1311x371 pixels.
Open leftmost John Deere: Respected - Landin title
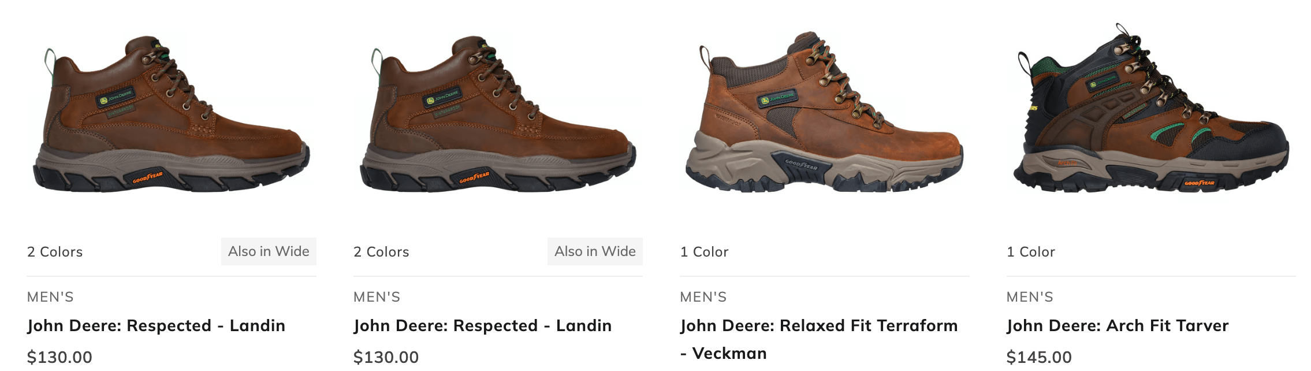(x=156, y=325)
